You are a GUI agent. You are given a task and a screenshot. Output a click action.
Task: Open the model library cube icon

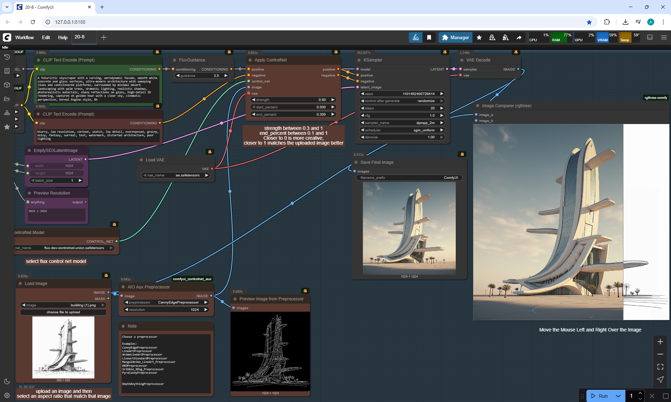click(x=7, y=85)
